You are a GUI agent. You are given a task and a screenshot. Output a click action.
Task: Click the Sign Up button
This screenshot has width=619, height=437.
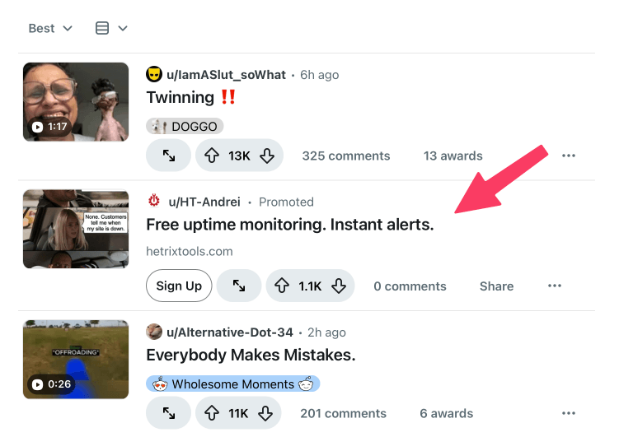pyautogui.click(x=179, y=286)
